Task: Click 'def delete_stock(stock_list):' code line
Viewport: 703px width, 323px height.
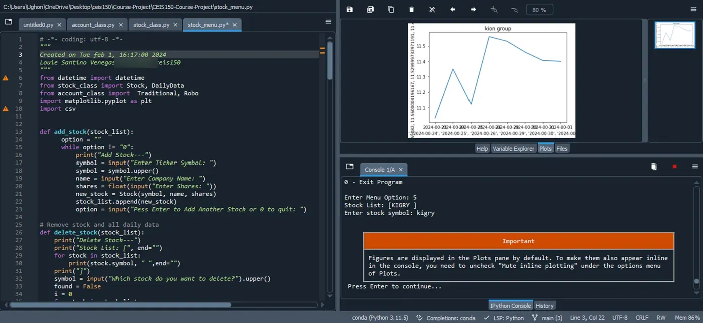Action: [x=92, y=232]
